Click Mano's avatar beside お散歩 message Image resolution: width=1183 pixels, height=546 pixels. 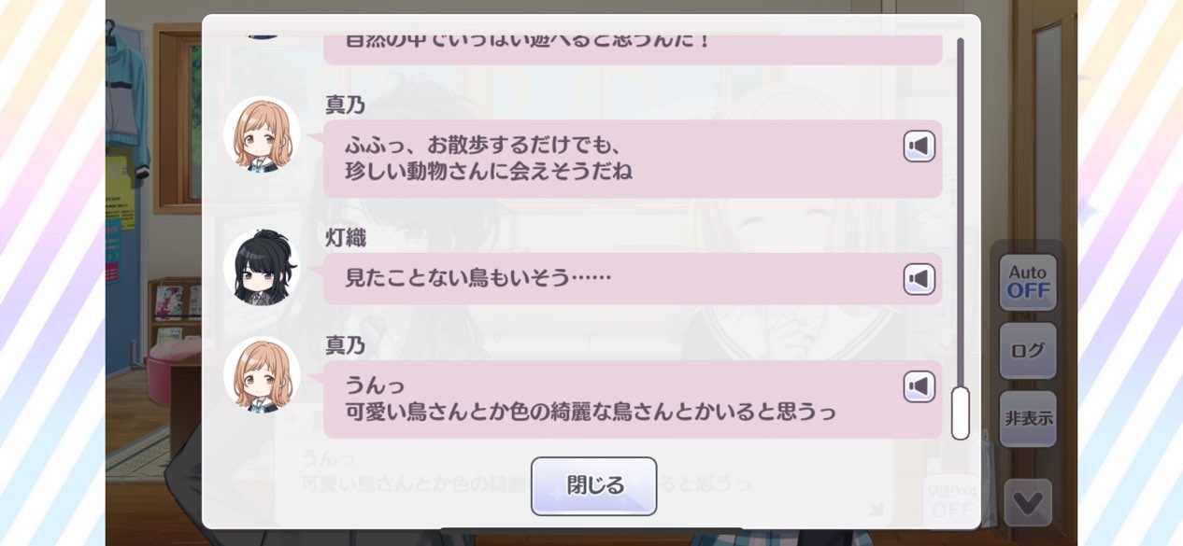coord(262,134)
